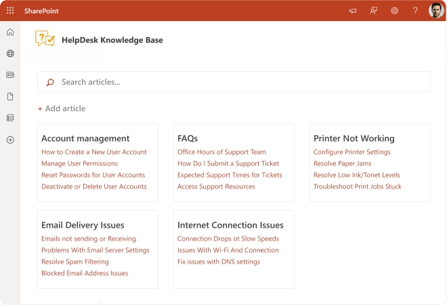The height and width of the screenshot is (305, 447).
Task: Open the globe sites icon in sidebar
Action: [x=10, y=54]
